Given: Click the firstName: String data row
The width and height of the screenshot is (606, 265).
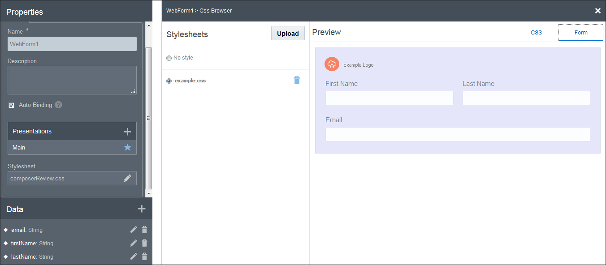Looking at the screenshot, I should [76, 243].
